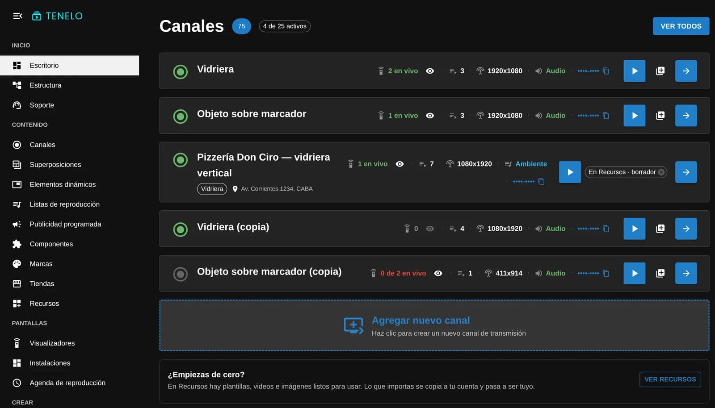Viewport: 715px width, 408px height.
Task: Play the Vidriera channel
Action: 635,71
